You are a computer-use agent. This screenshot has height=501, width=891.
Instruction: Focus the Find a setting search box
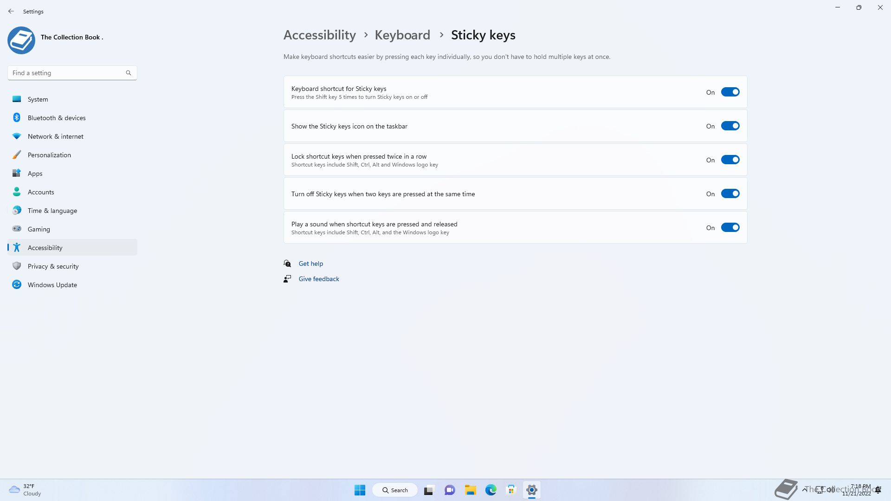72,73
